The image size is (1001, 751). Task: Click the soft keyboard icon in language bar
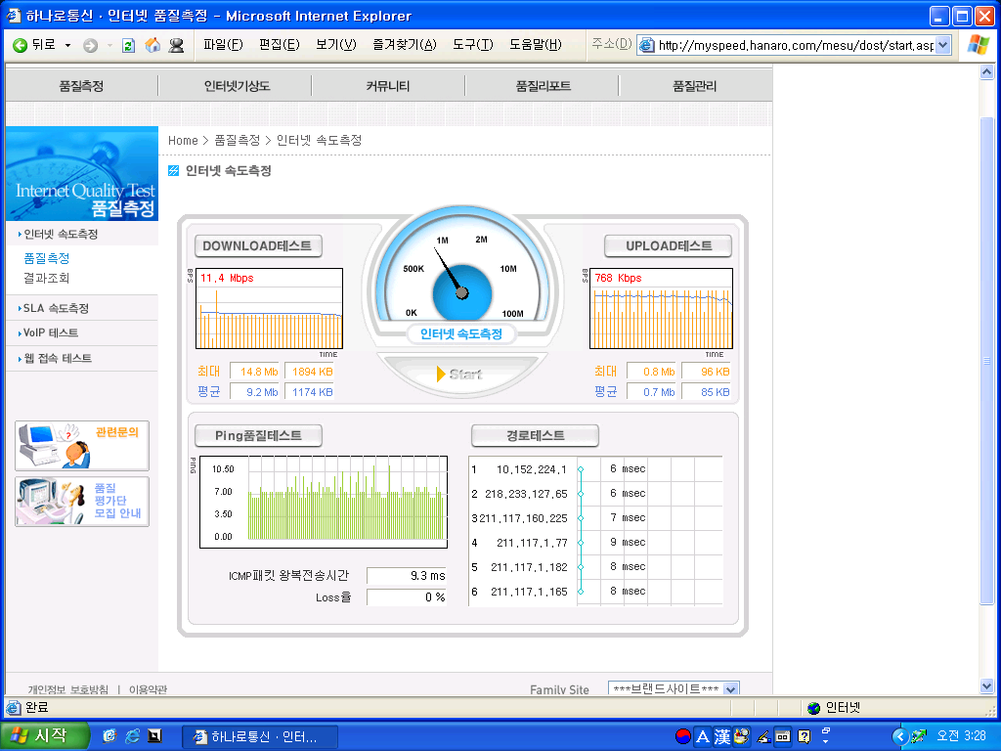click(x=783, y=737)
